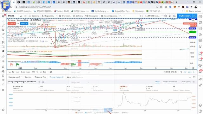
Task: Select the brush drawing tool
Action: point(3,34)
